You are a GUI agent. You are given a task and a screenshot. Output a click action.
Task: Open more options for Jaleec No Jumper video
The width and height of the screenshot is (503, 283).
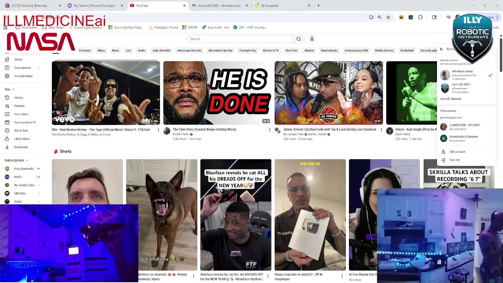coord(381,130)
